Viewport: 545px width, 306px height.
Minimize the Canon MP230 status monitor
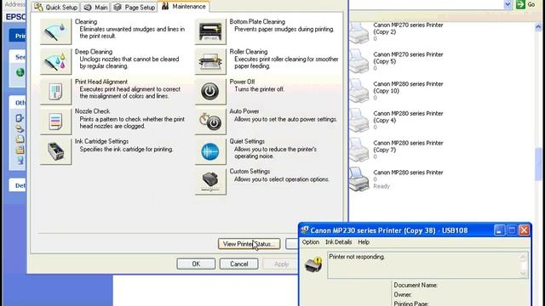click(x=499, y=230)
